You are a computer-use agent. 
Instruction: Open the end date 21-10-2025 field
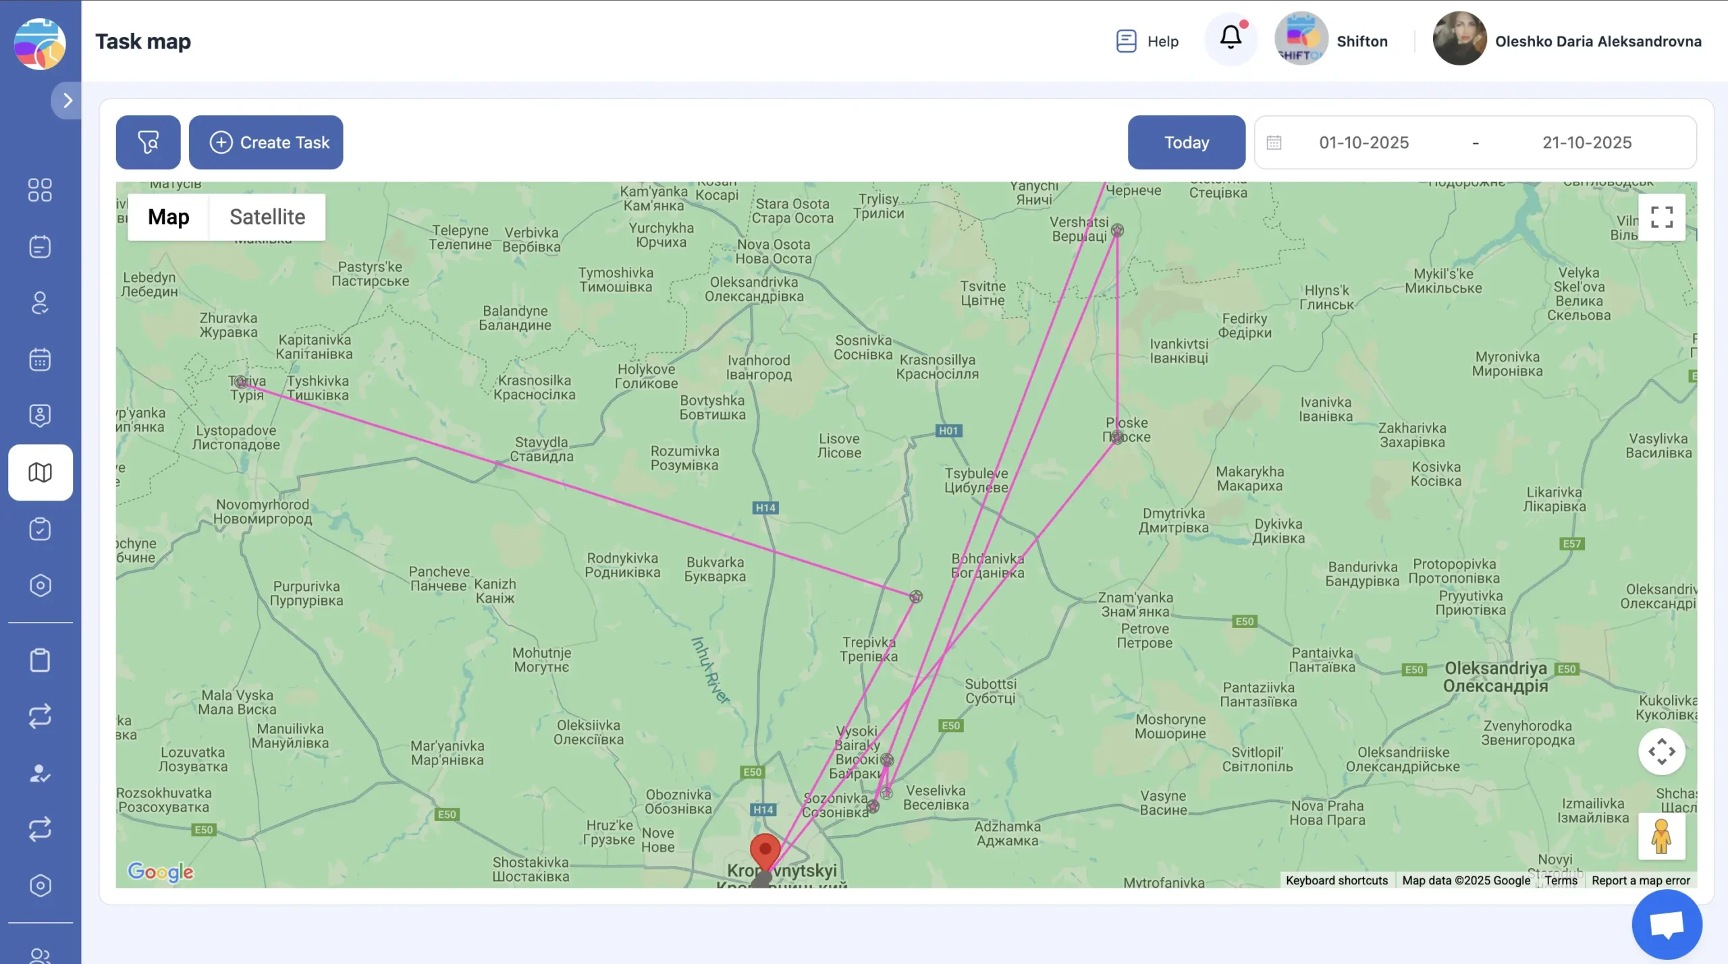(1586, 142)
